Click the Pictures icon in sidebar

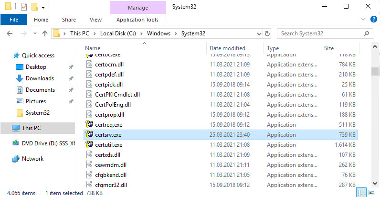tap(20, 101)
